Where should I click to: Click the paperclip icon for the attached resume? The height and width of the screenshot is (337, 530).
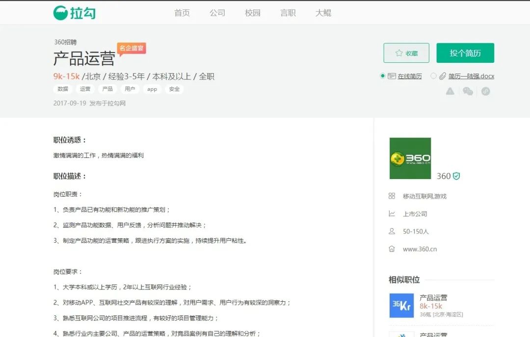pyautogui.click(x=443, y=76)
